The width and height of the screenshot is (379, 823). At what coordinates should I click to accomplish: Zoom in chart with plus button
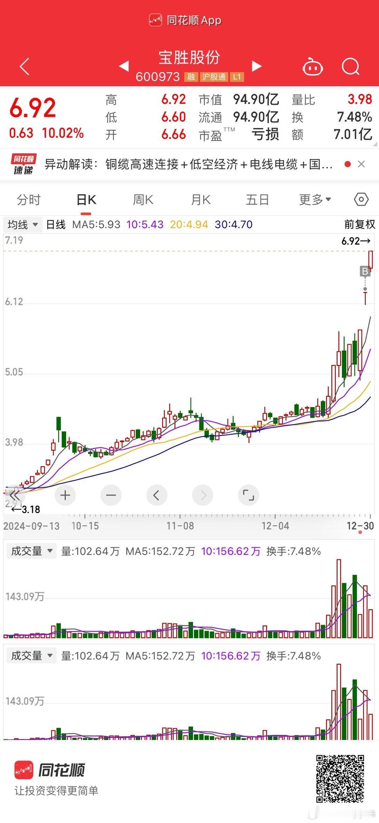pos(65,495)
